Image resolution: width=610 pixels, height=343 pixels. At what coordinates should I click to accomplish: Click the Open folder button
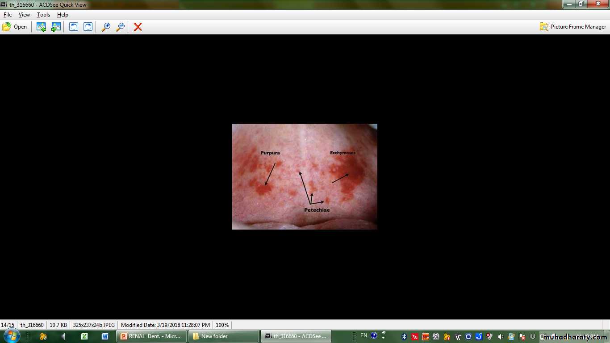(x=15, y=27)
